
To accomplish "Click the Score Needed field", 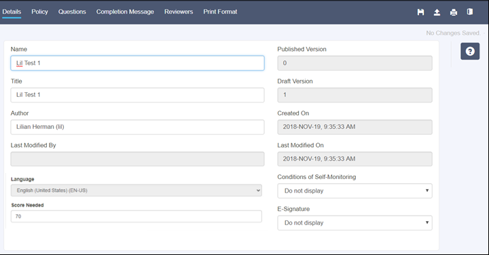I will [x=137, y=216].
